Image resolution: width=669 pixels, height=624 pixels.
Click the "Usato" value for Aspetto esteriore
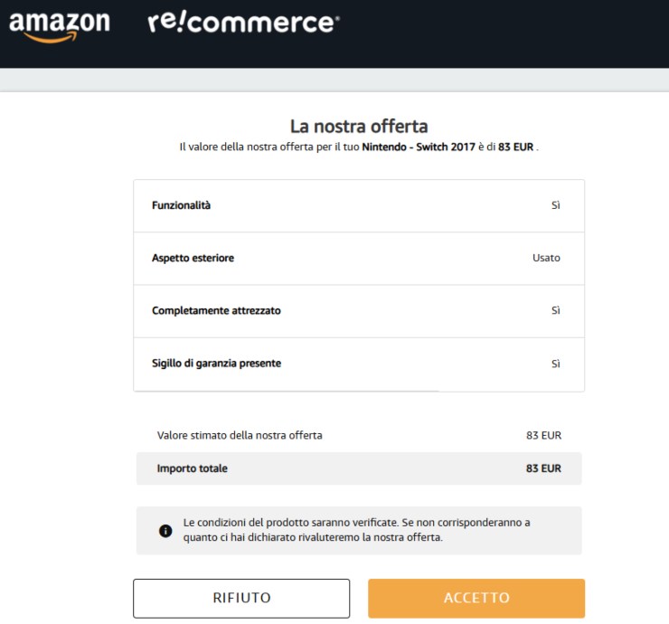tap(546, 258)
